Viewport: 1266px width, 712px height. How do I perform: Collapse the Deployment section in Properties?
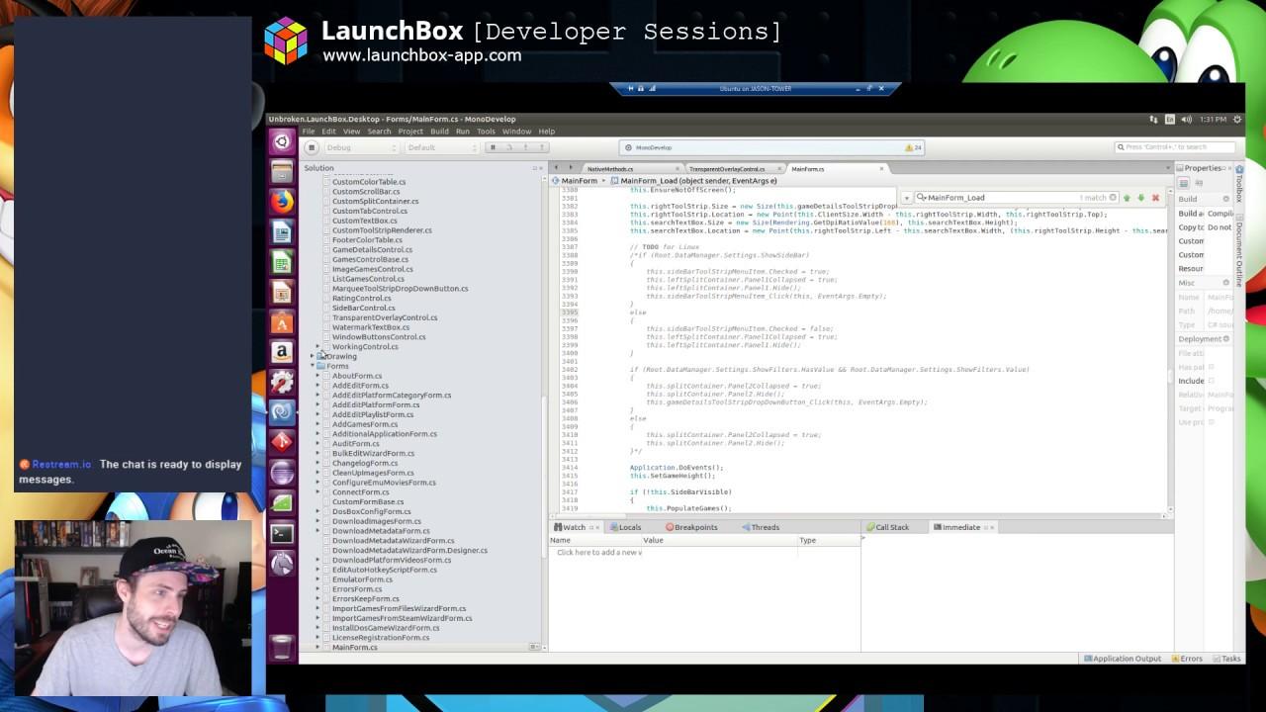coord(1225,339)
